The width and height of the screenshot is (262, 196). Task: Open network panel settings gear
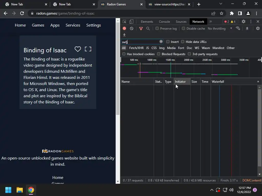click(x=258, y=28)
